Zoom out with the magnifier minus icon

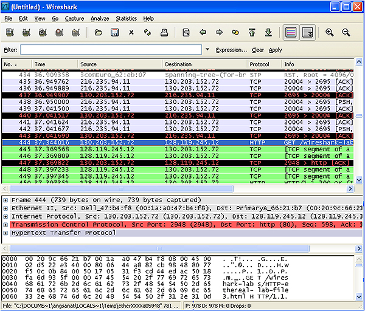click(x=346, y=33)
